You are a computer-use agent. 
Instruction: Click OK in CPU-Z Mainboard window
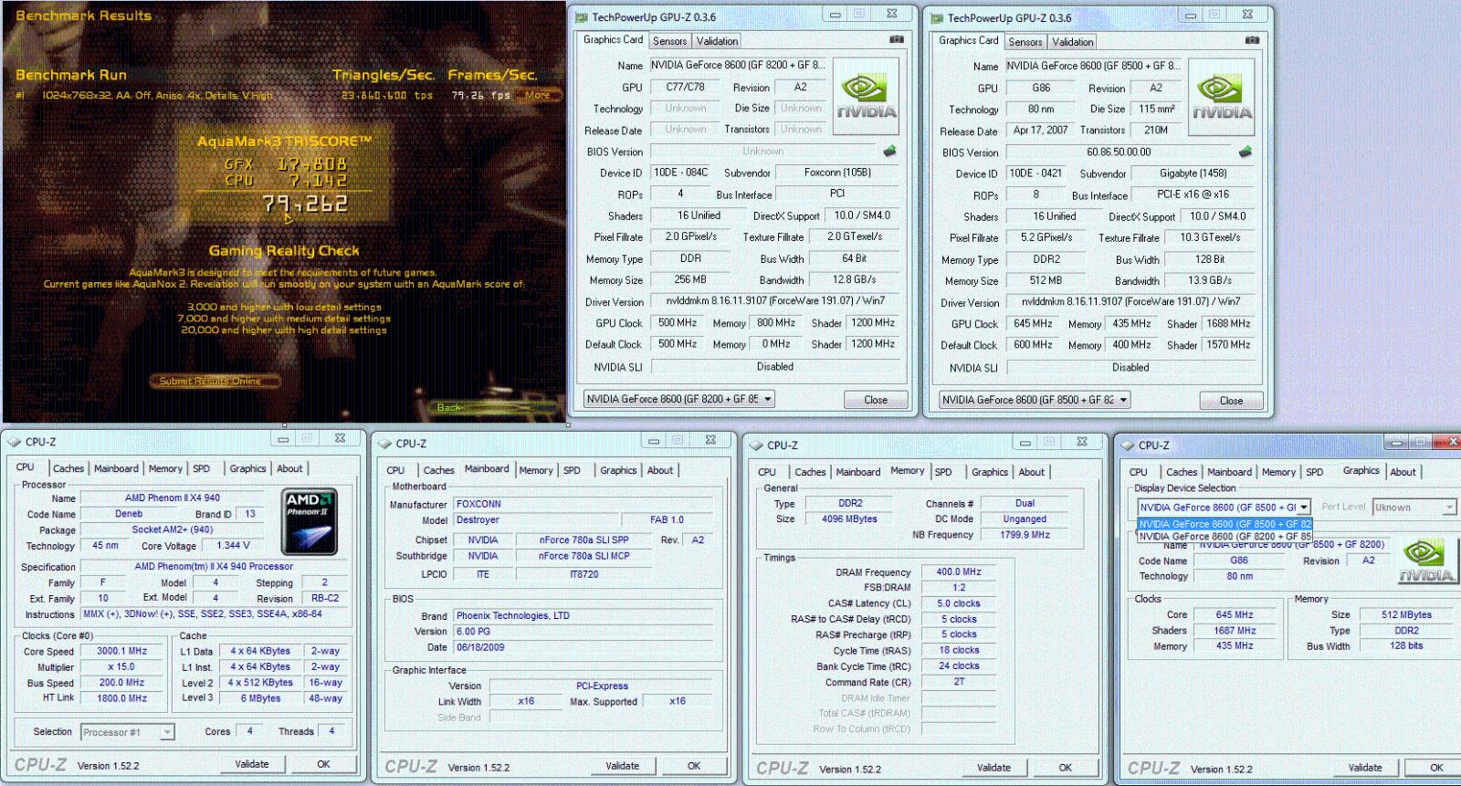point(694,766)
